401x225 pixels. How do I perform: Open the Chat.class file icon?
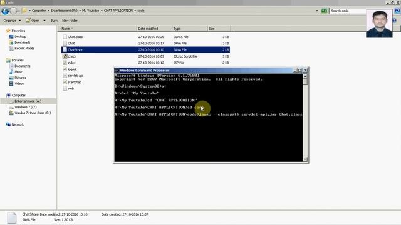65,37
